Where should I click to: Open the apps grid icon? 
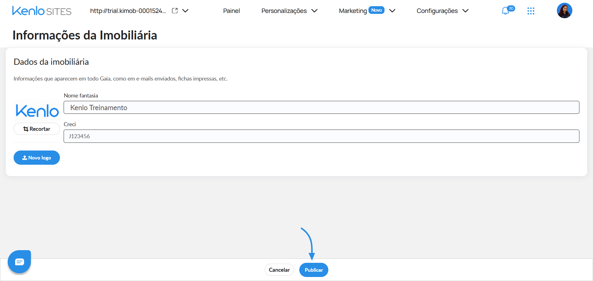pyautogui.click(x=531, y=11)
